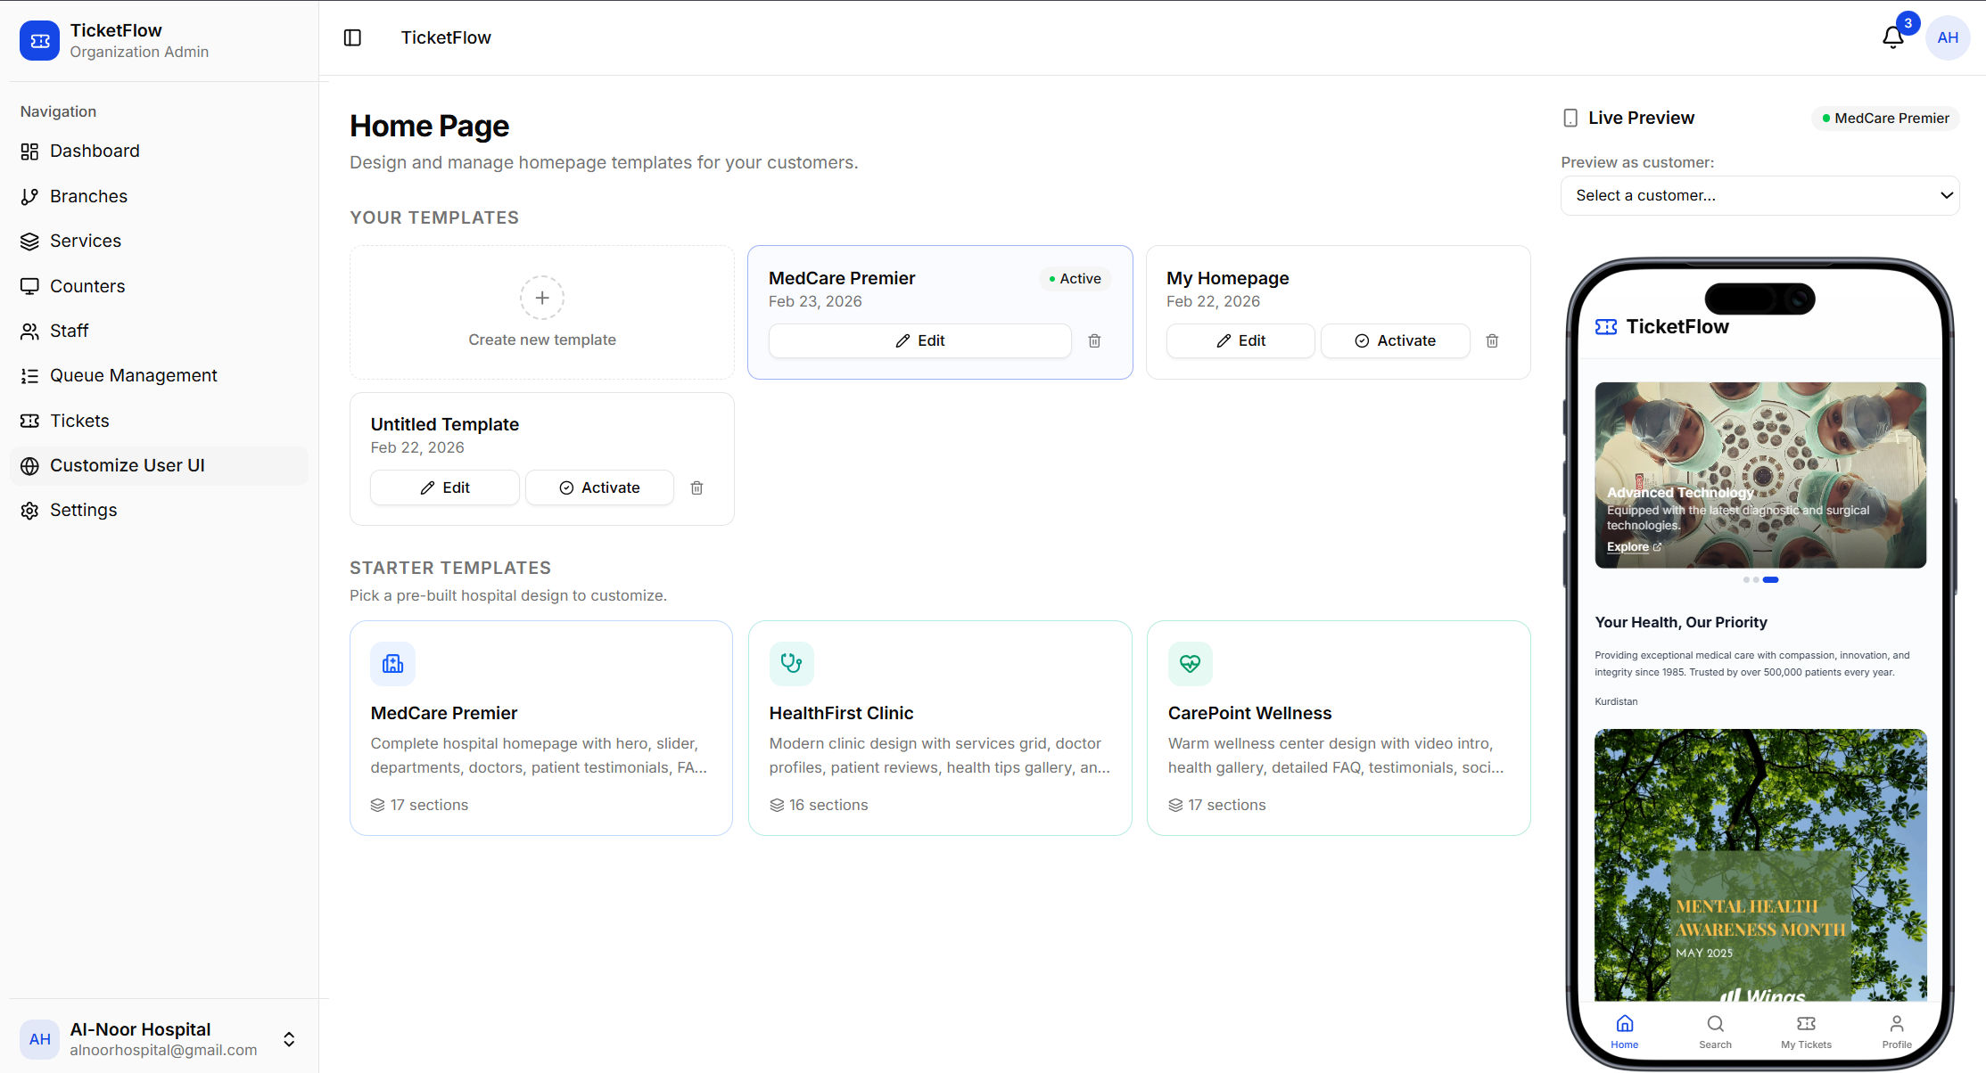Open the Select a customer dropdown
The image size is (1986, 1073).
[1759, 195]
